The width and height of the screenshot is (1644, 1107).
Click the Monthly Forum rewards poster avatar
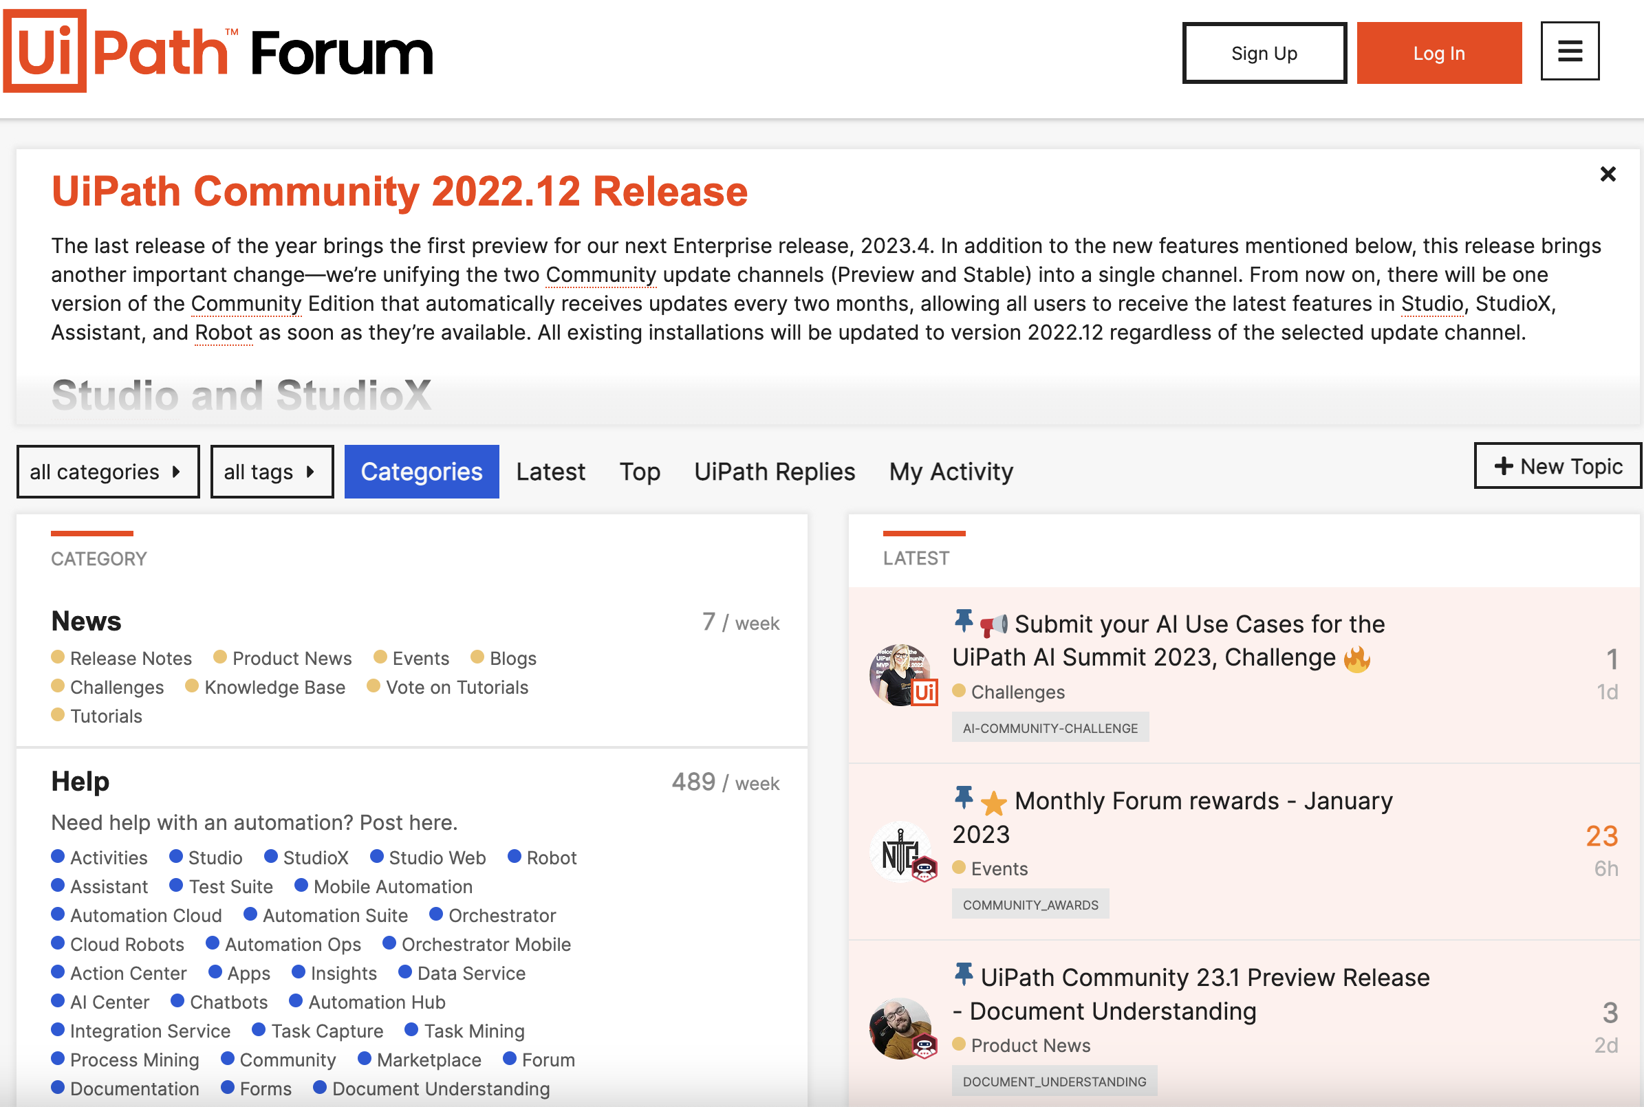tap(901, 851)
